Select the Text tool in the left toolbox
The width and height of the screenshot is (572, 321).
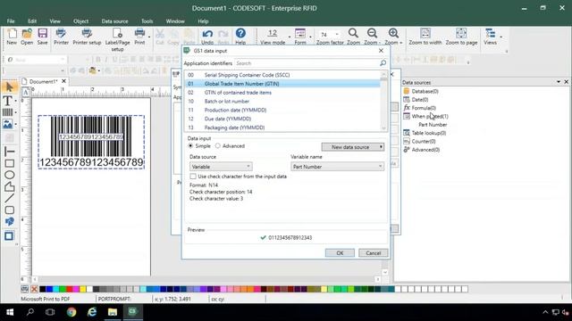pyautogui.click(x=7, y=101)
